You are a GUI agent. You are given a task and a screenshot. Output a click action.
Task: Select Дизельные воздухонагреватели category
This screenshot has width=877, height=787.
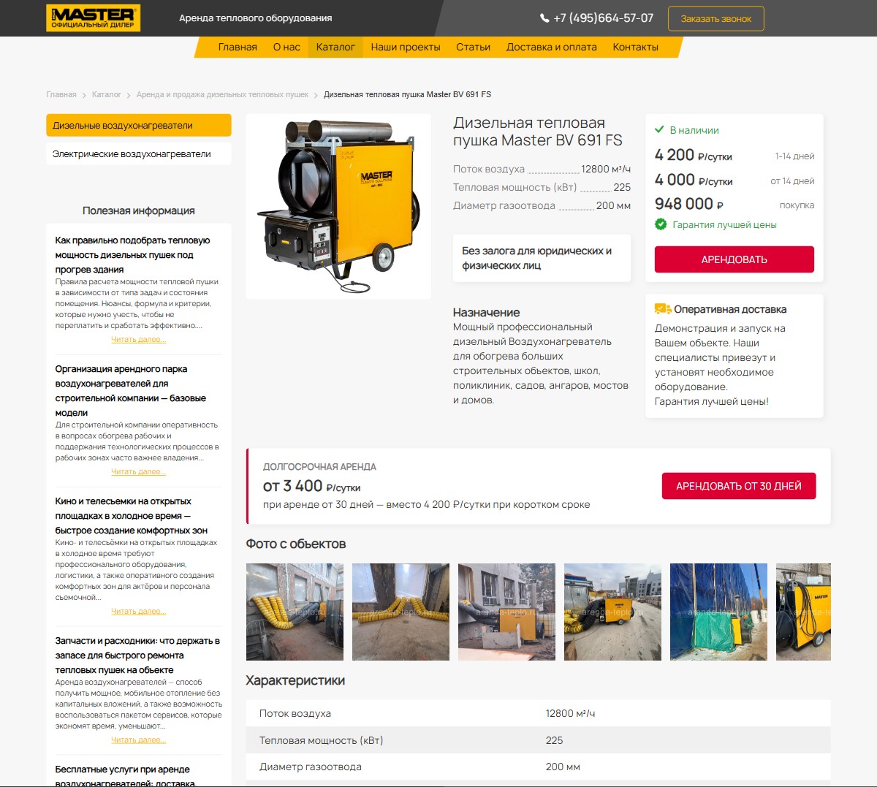(x=139, y=125)
